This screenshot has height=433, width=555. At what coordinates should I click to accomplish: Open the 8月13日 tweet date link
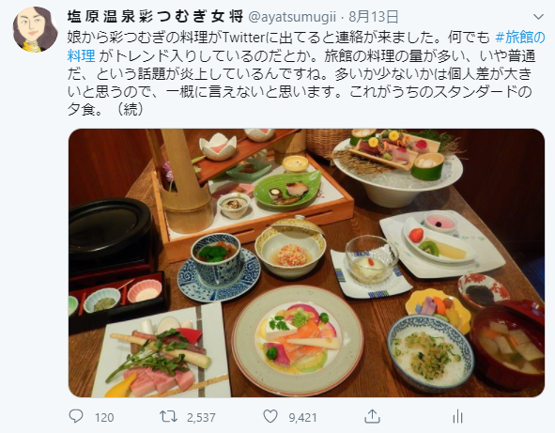click(374, 16)
